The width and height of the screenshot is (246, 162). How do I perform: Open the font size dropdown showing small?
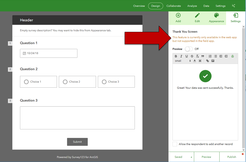183,61
